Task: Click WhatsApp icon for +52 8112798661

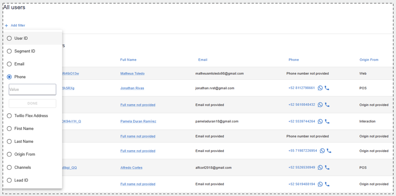Action: tap(320, 88)
